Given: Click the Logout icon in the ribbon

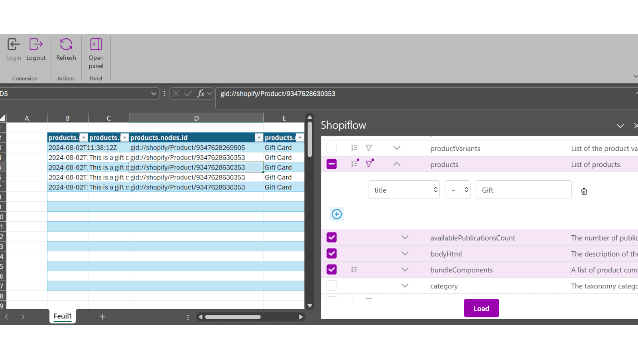Looking at the screenshot, I should 36,44.
